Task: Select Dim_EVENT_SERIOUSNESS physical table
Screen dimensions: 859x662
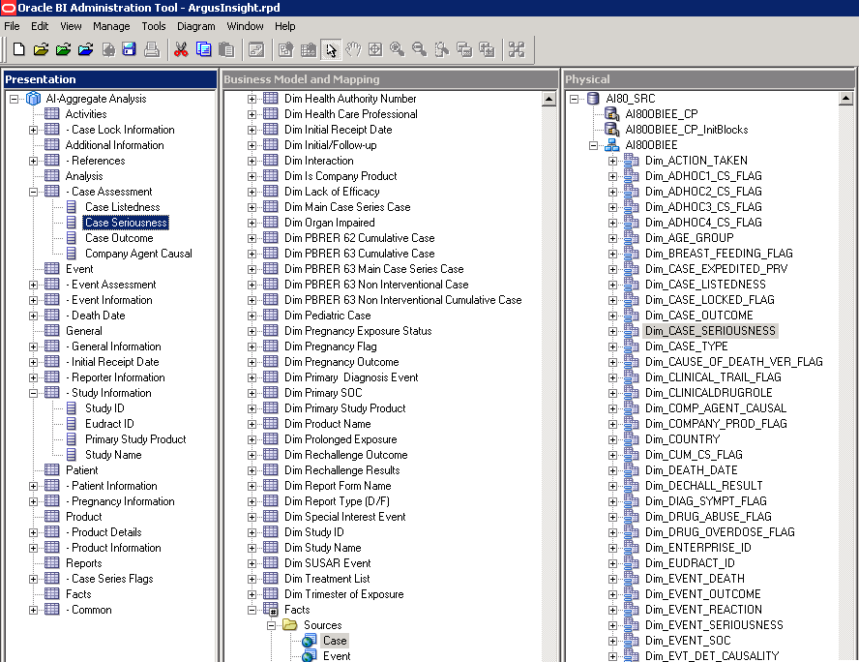Action: (714, 625)
